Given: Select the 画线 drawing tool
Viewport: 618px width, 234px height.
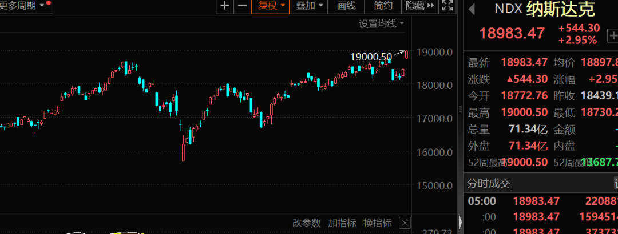Looking at the screenshot, I should [346, 6].
